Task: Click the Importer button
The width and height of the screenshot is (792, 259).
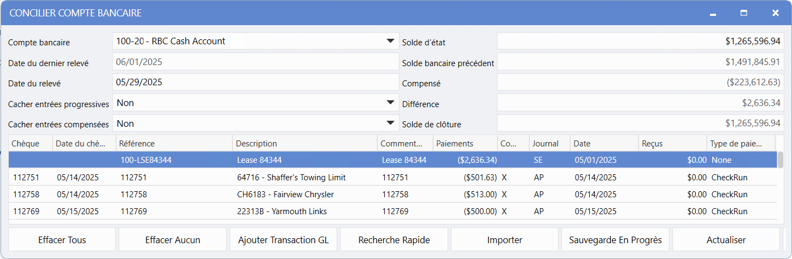Action: point(504,240)
